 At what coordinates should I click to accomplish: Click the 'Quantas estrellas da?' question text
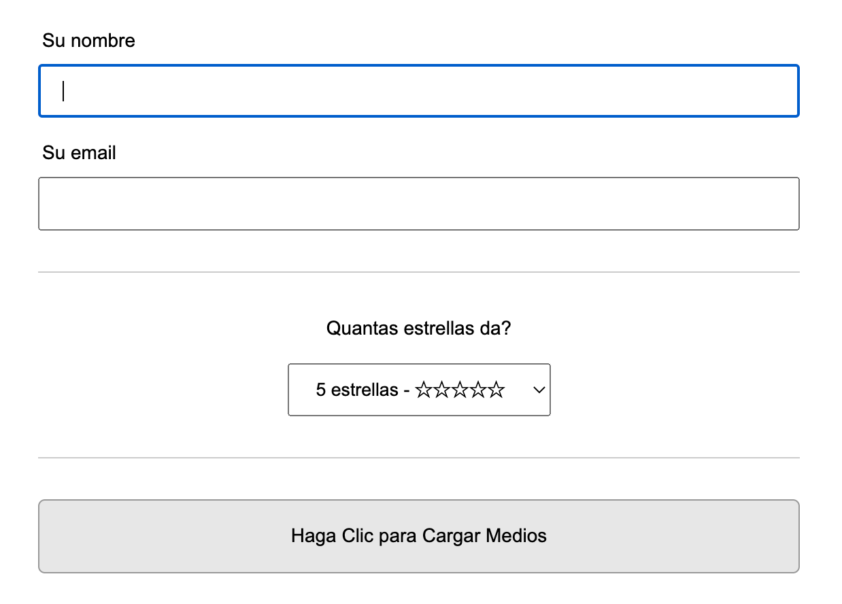pos(418,329)
